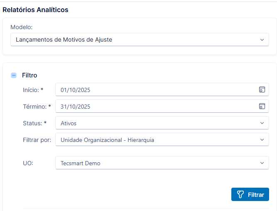Select the Lançamentos de Motivos de Ajuste model
The width and height of the screenshot is (277, 211).
coord(140,40)
